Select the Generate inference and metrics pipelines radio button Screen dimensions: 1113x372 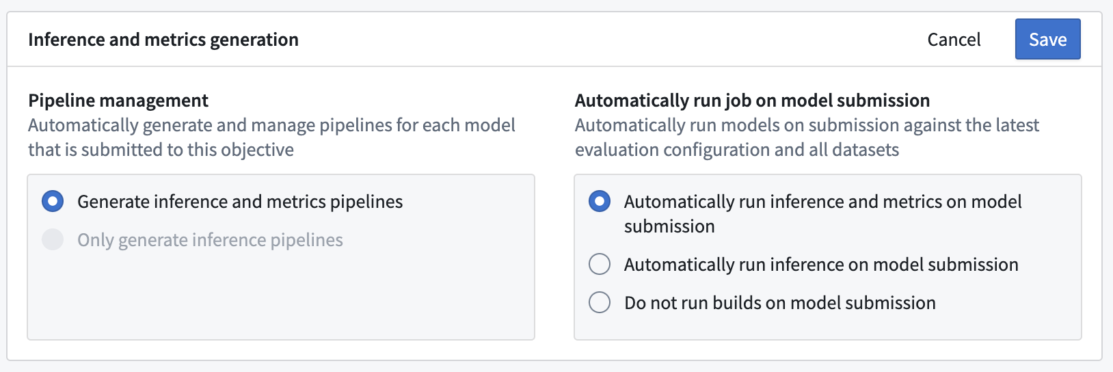click(x=53, y=202)
